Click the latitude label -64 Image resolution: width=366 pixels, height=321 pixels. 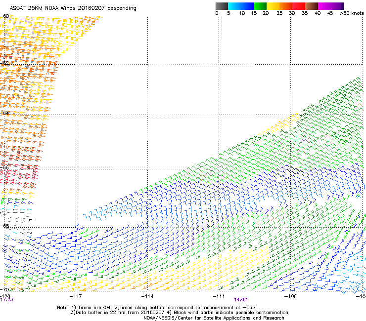[x=4, y=114]
